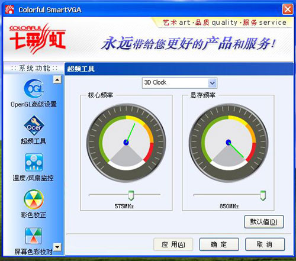Click the 艺术 art·品质 quality·服务 service banner text

pyautogui.click(x=224, y=22)
